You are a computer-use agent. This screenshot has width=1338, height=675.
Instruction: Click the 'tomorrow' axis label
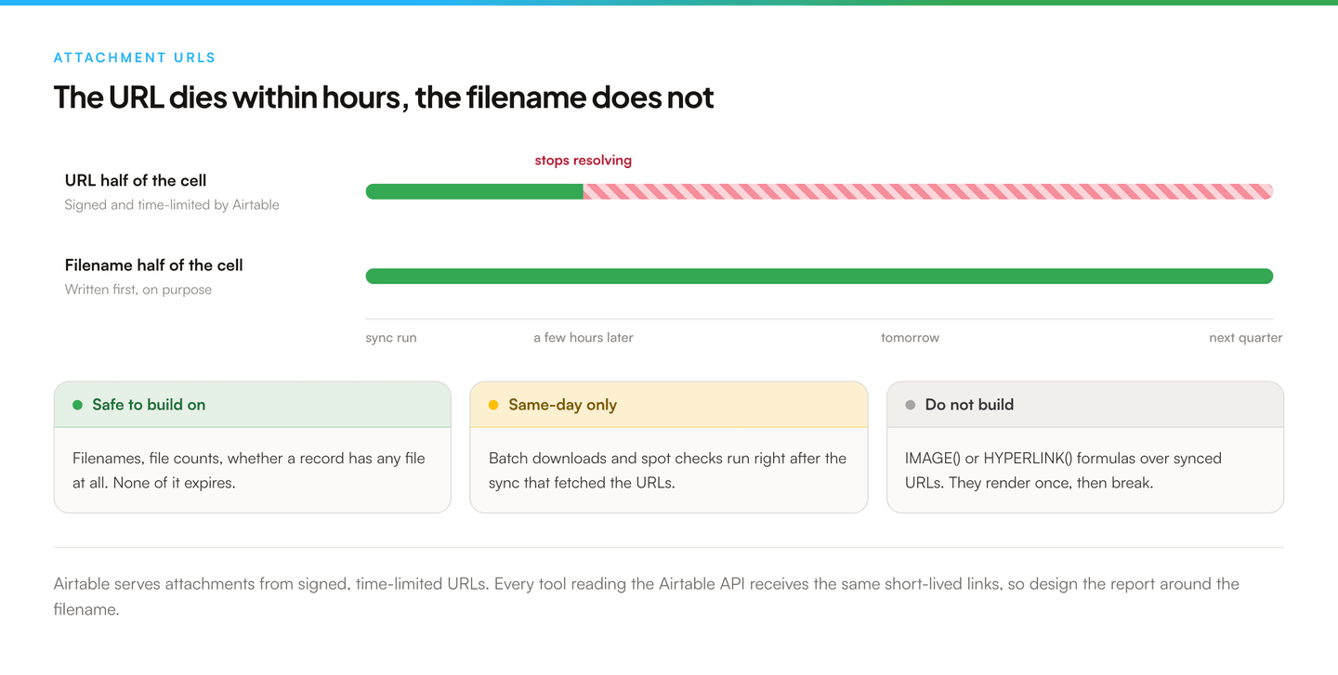(x=910, y=338)
